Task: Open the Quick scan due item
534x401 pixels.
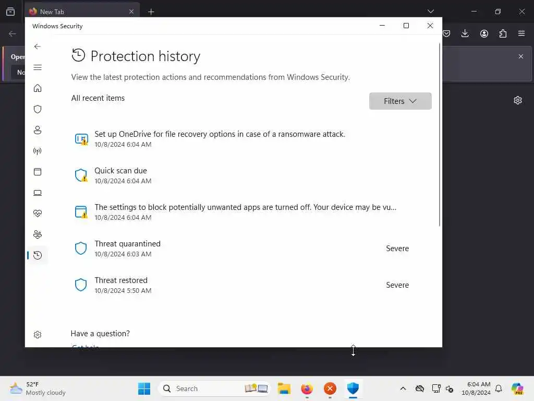Action: pos(242,175)
